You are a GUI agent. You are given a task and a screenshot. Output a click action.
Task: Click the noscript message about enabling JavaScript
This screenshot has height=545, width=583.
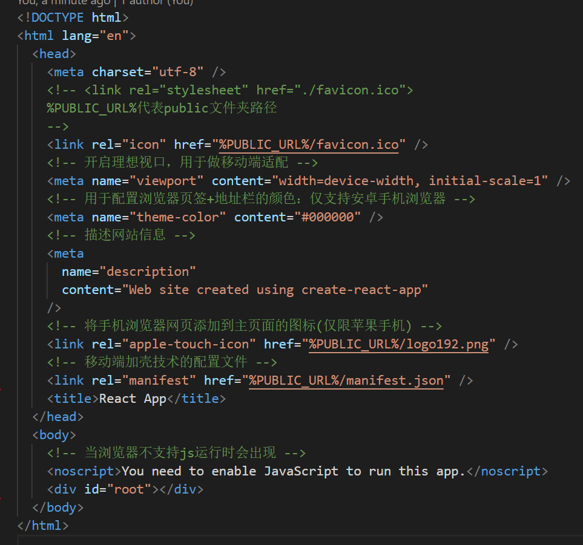tap(293, 471)
